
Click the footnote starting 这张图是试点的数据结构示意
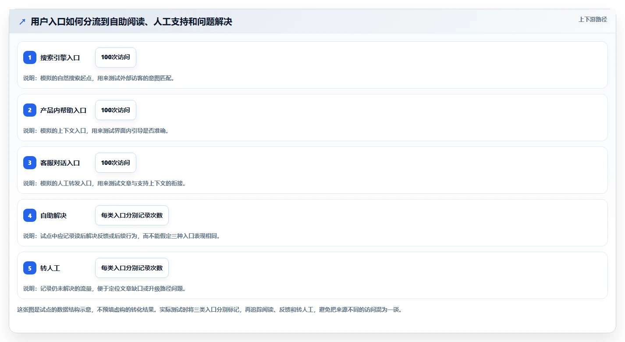click(210, 310)
